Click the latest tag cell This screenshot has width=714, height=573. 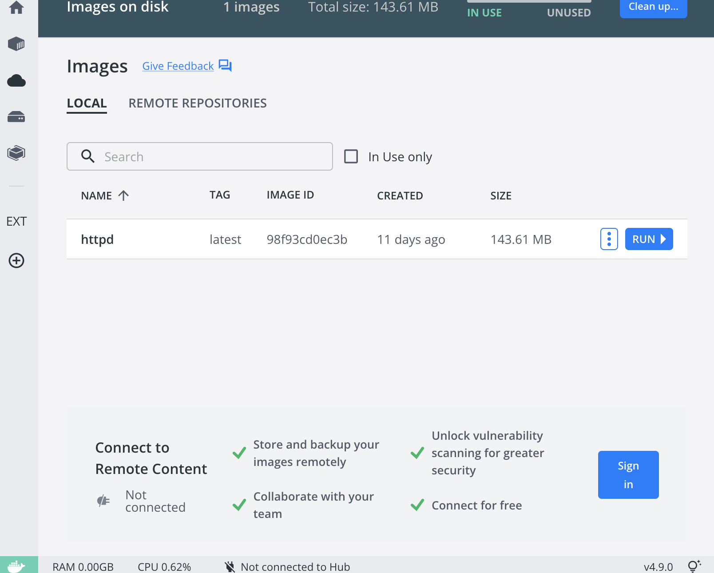point(226,239)
